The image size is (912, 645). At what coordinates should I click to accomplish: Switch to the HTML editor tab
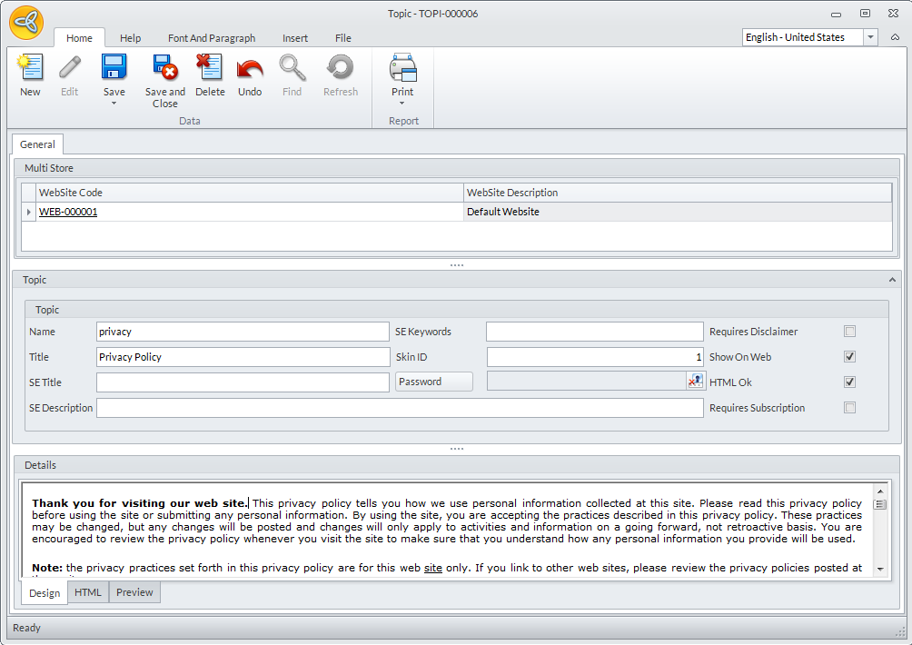pyautogui.click(x=88, y=592)
